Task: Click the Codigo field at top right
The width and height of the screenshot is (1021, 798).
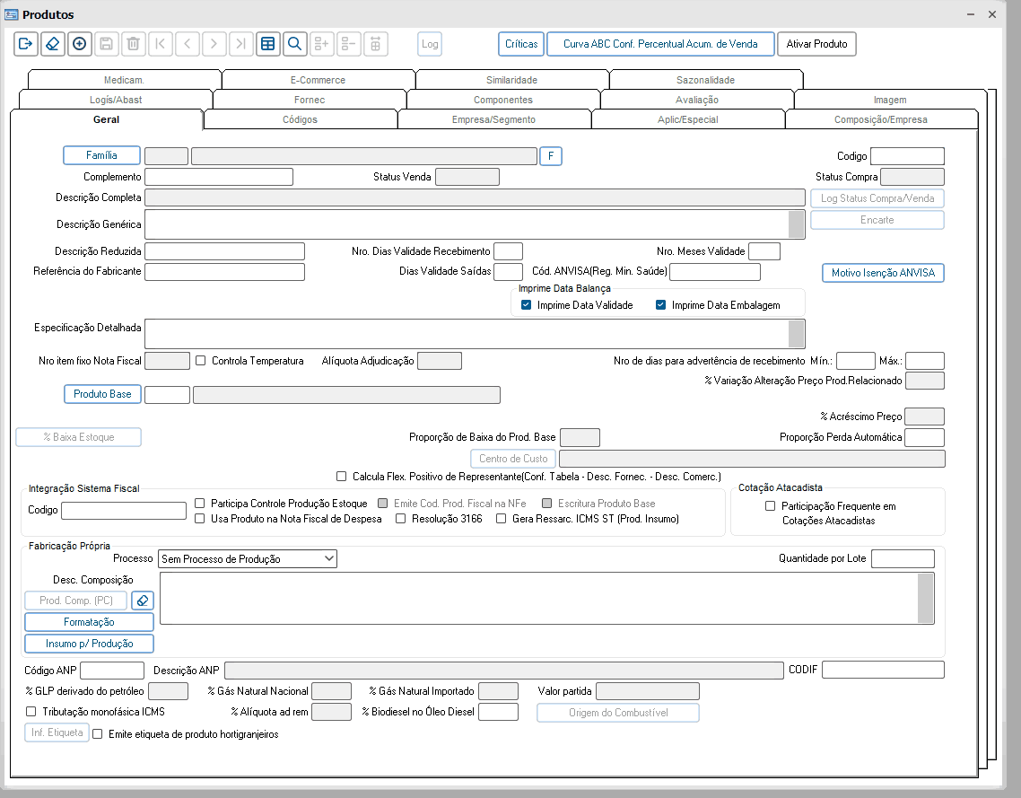Action: click(x=907, y=156)
